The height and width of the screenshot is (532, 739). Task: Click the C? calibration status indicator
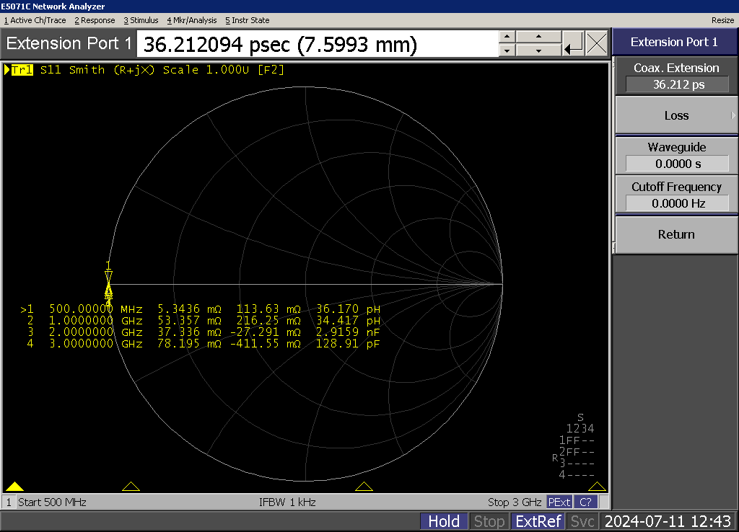(586, 502)
